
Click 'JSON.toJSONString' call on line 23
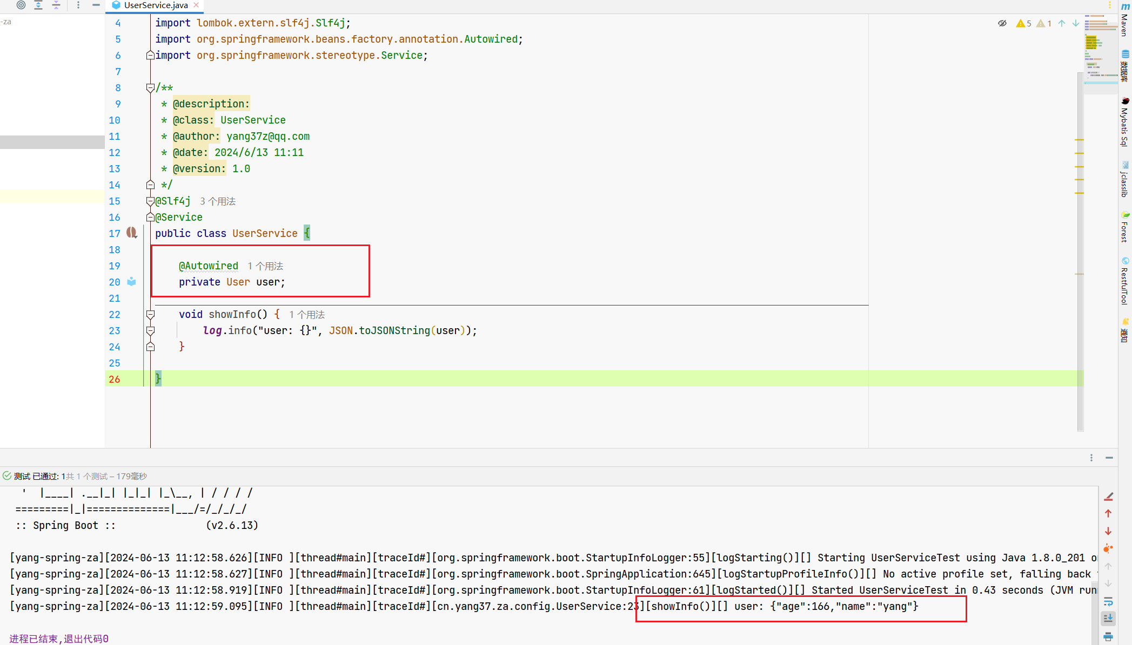click(x=379, y=330)
